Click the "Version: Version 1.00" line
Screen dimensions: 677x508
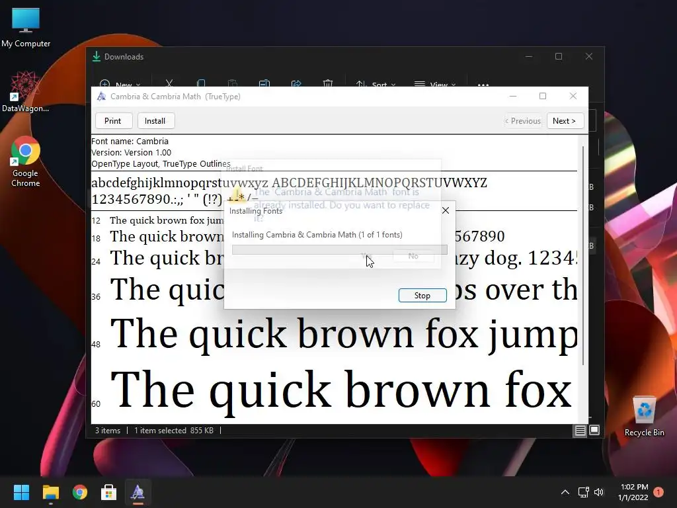coord(132,153)
